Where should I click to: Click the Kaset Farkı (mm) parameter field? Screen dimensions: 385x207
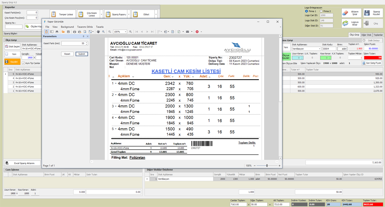[74, 43]
